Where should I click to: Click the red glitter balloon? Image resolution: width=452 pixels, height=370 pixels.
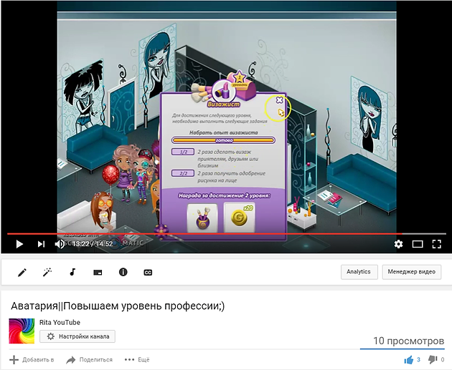click(x=110, y=175)
